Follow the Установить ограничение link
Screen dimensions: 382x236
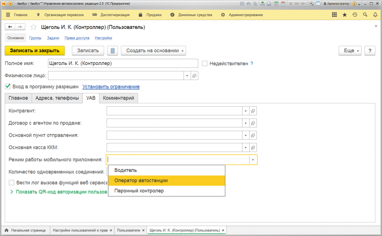[x=111, y=87]
